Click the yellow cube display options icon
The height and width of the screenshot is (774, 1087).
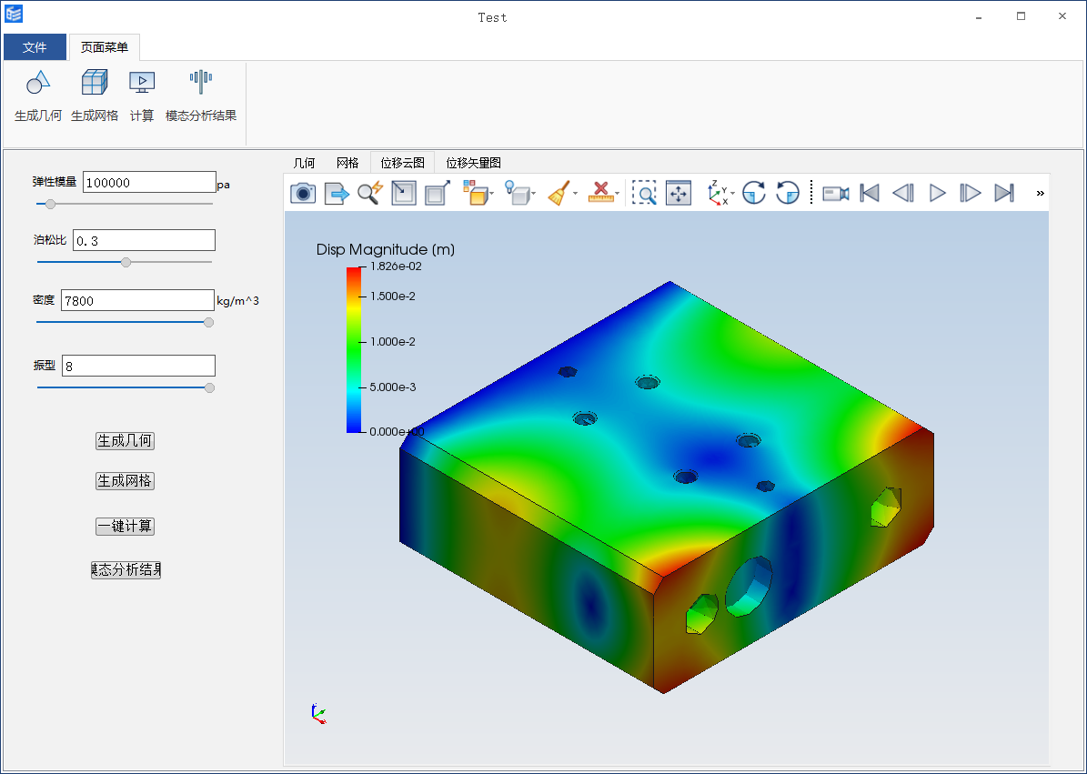click(x=475, y=193)
